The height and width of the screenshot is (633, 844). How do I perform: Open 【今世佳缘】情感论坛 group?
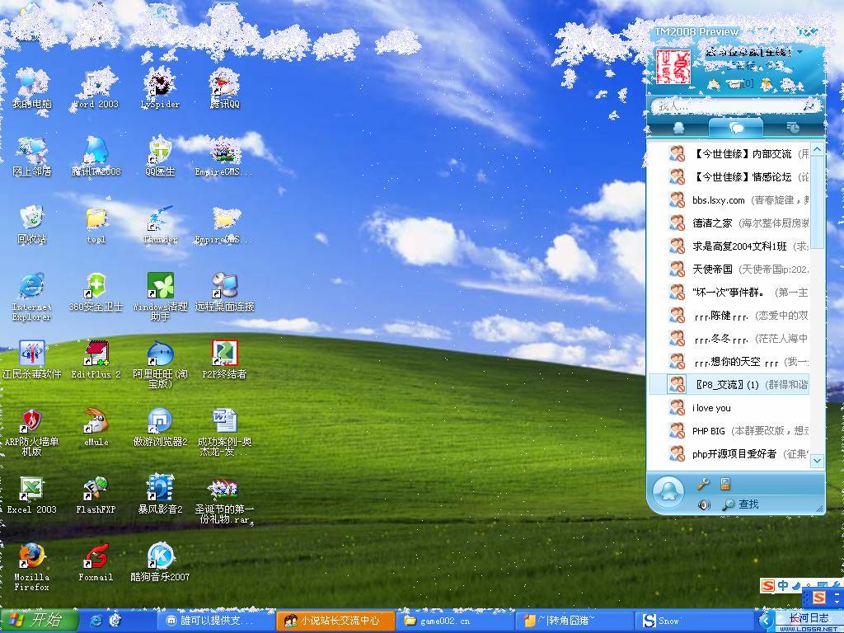click(x=729, y=177)
